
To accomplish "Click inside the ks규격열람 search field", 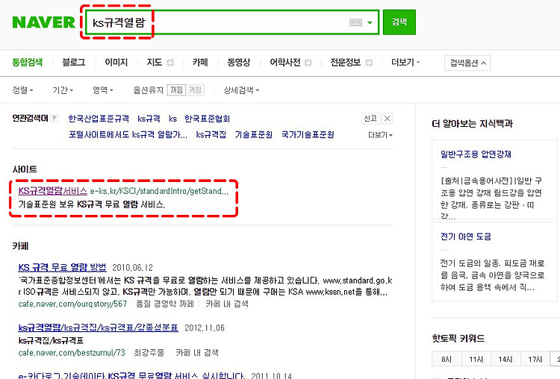I will coord(232,22).
